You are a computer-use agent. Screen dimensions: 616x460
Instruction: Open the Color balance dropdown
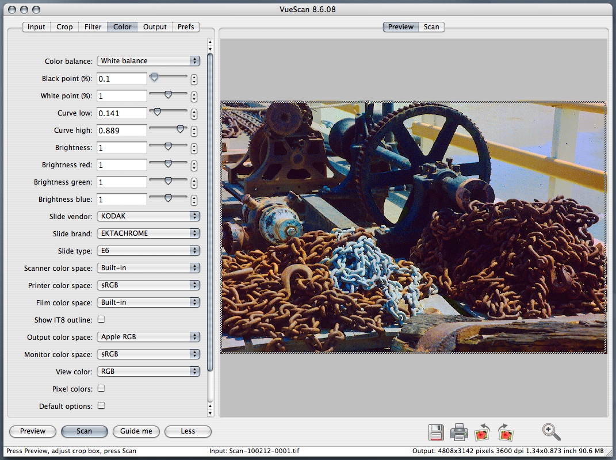(148, 61)
